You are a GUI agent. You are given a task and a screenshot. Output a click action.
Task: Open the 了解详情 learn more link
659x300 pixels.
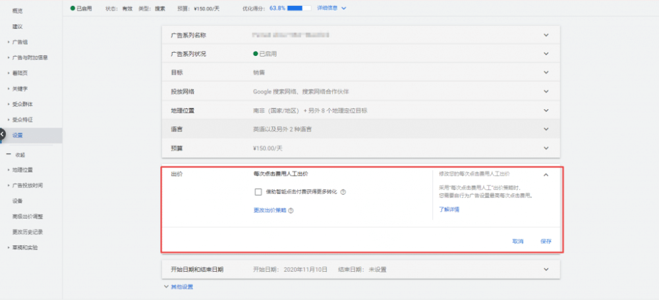(x=449, y=209)
